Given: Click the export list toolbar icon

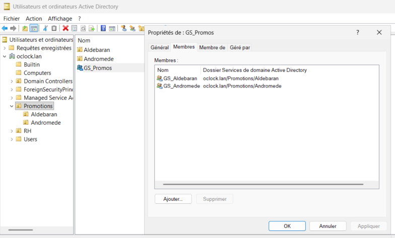Looking at the screenshot, I should click(x=92, y=28).
